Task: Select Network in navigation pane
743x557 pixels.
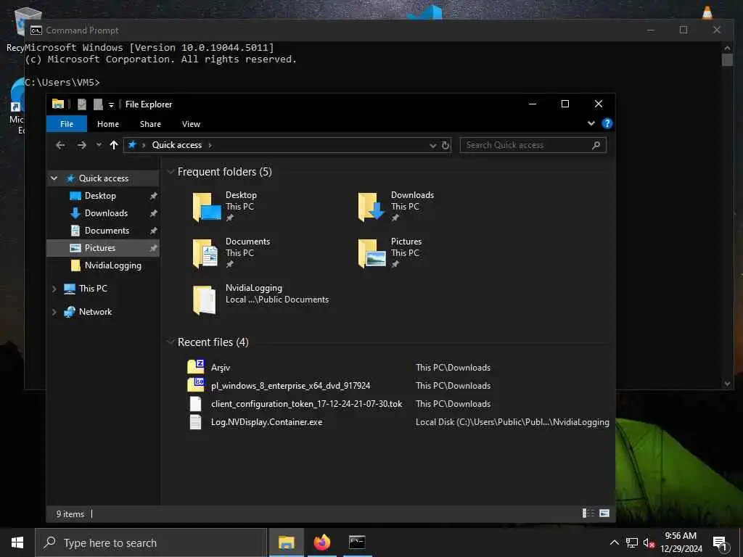Action: [x=95, y=312]
